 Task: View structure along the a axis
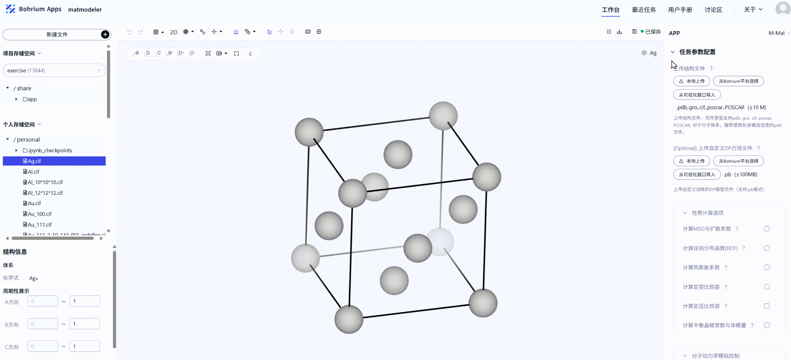pos(136,53)
